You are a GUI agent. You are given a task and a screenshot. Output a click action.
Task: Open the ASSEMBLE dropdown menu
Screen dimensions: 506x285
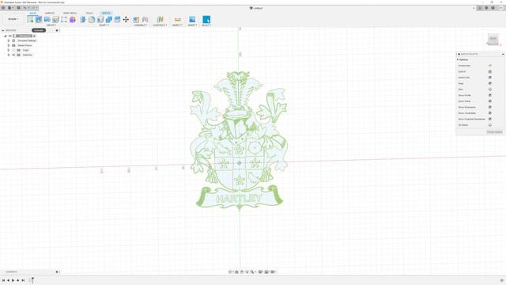[141, 25]
